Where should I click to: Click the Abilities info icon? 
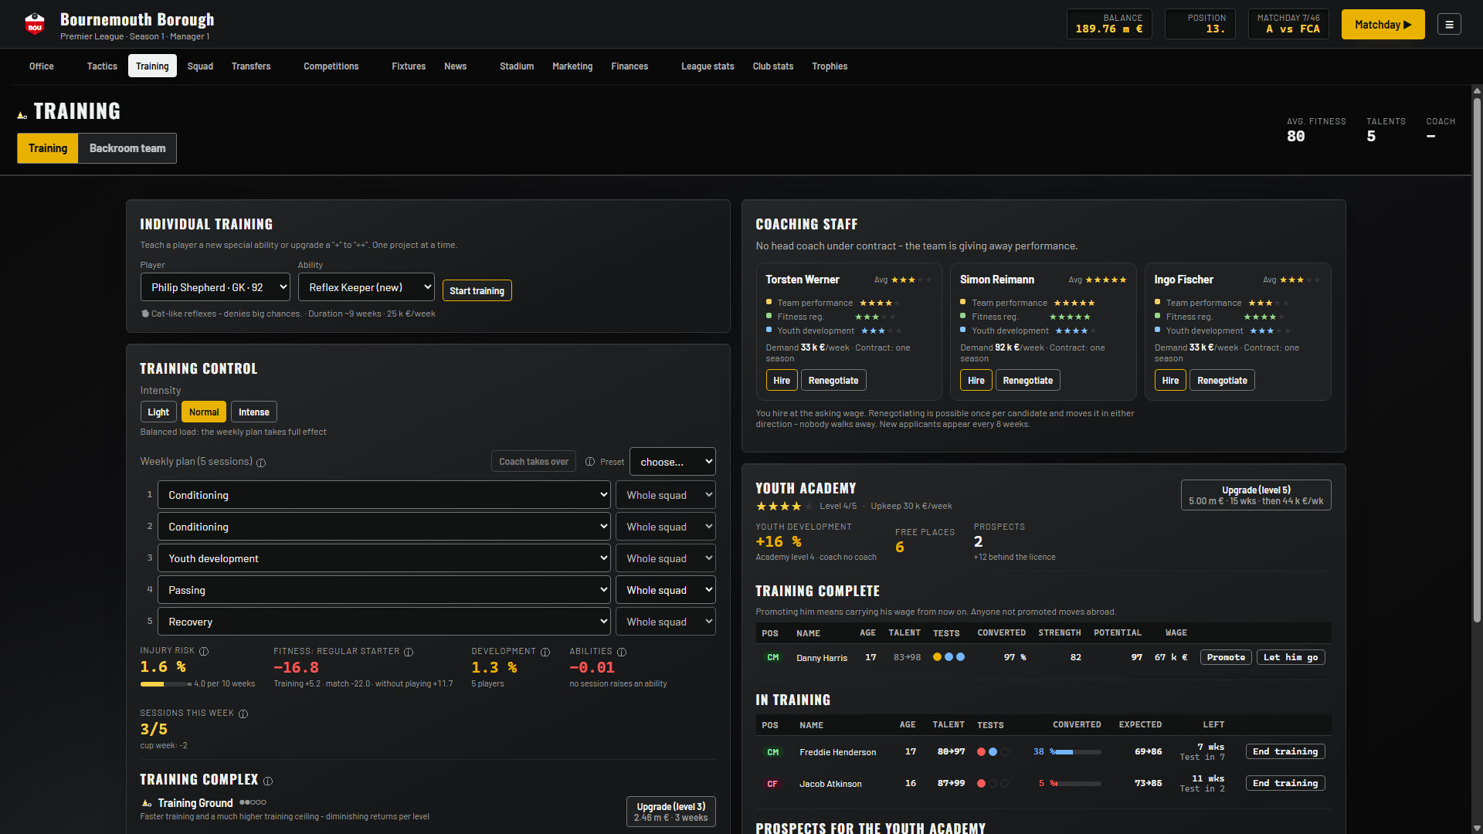(x=622, y=653)
